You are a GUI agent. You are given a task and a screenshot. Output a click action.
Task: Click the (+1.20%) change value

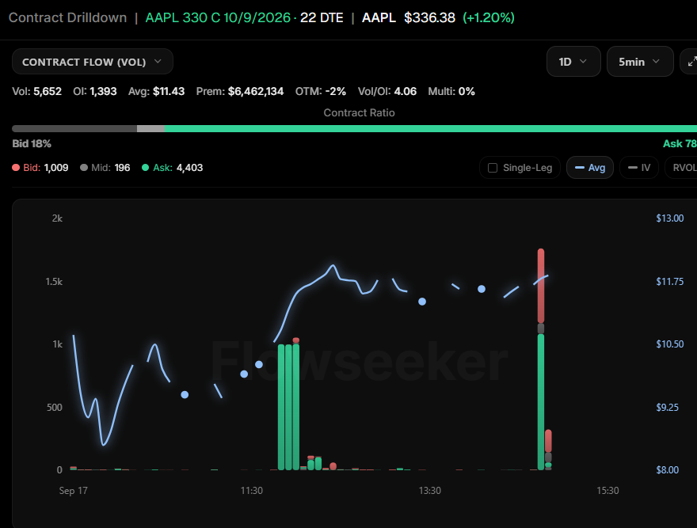tap(489, 17)
